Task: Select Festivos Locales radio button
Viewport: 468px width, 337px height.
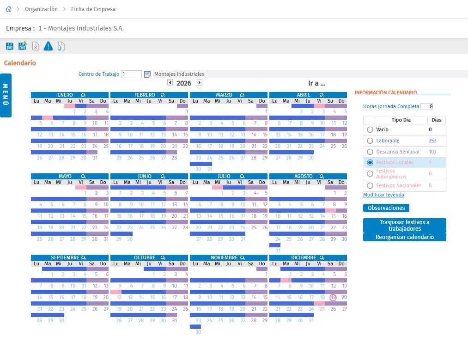Action: (x=370, y=163)
